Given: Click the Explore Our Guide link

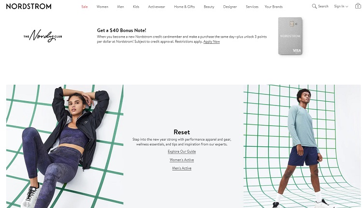Looking at the screenshot, I should pos(181,151).
